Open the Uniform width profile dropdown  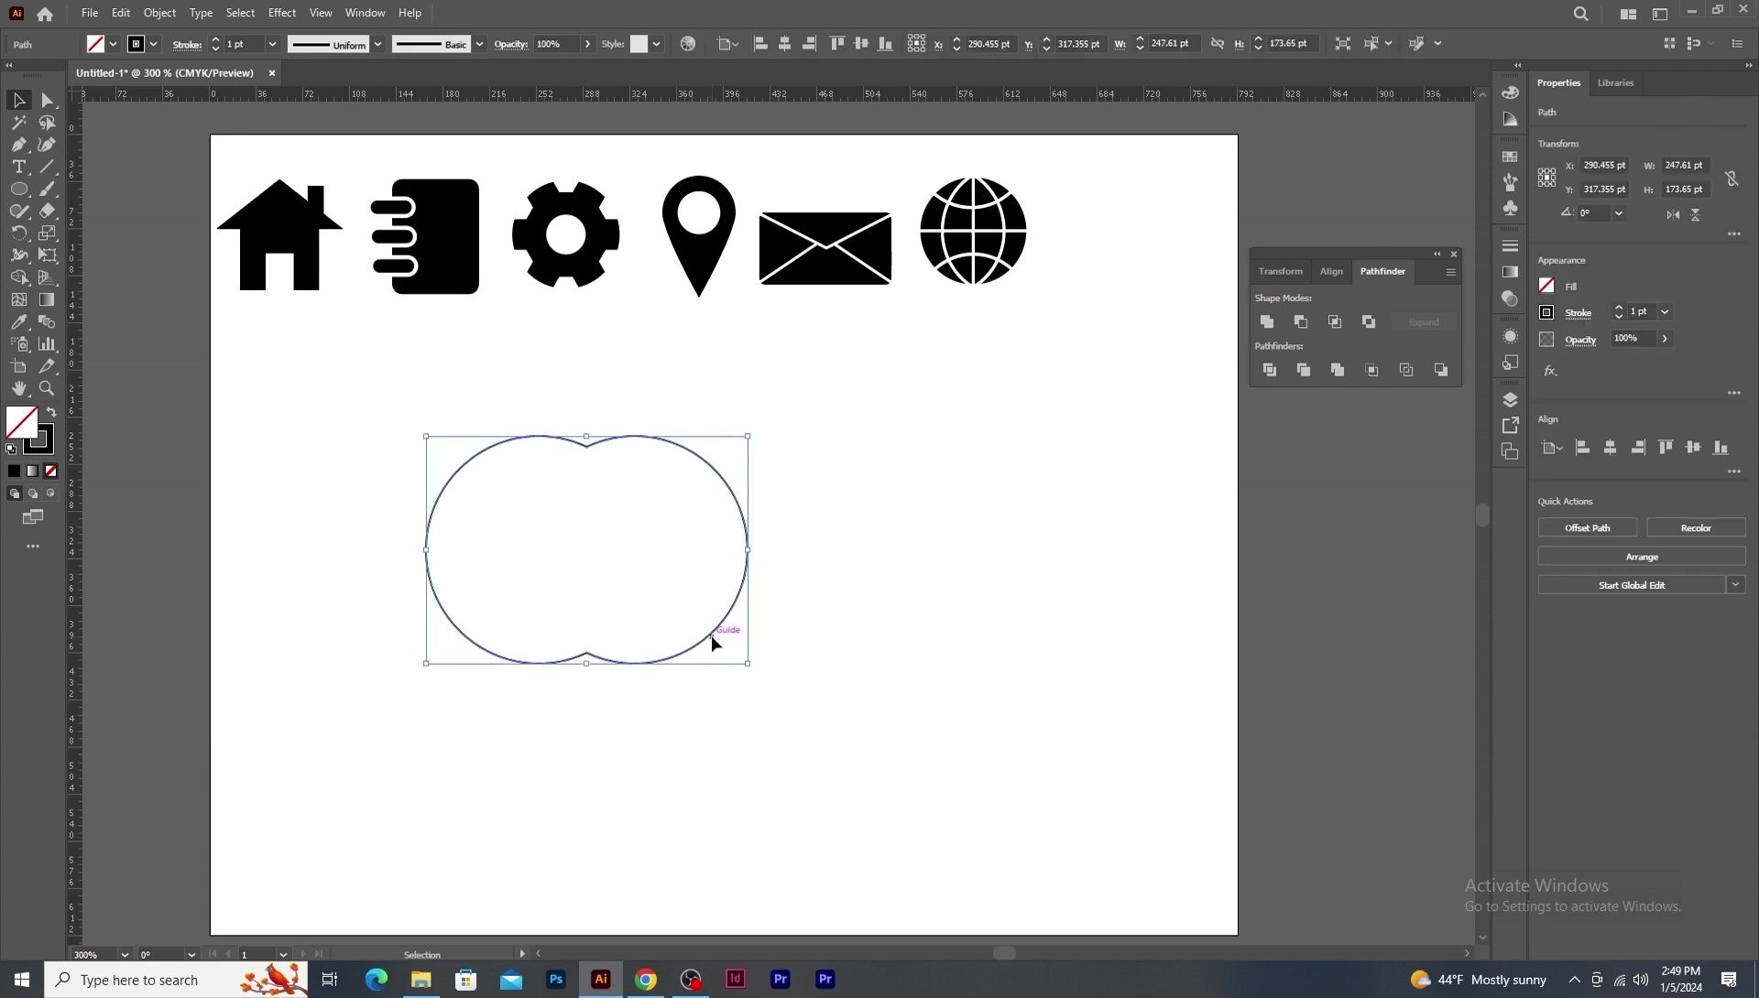[377, 44]
